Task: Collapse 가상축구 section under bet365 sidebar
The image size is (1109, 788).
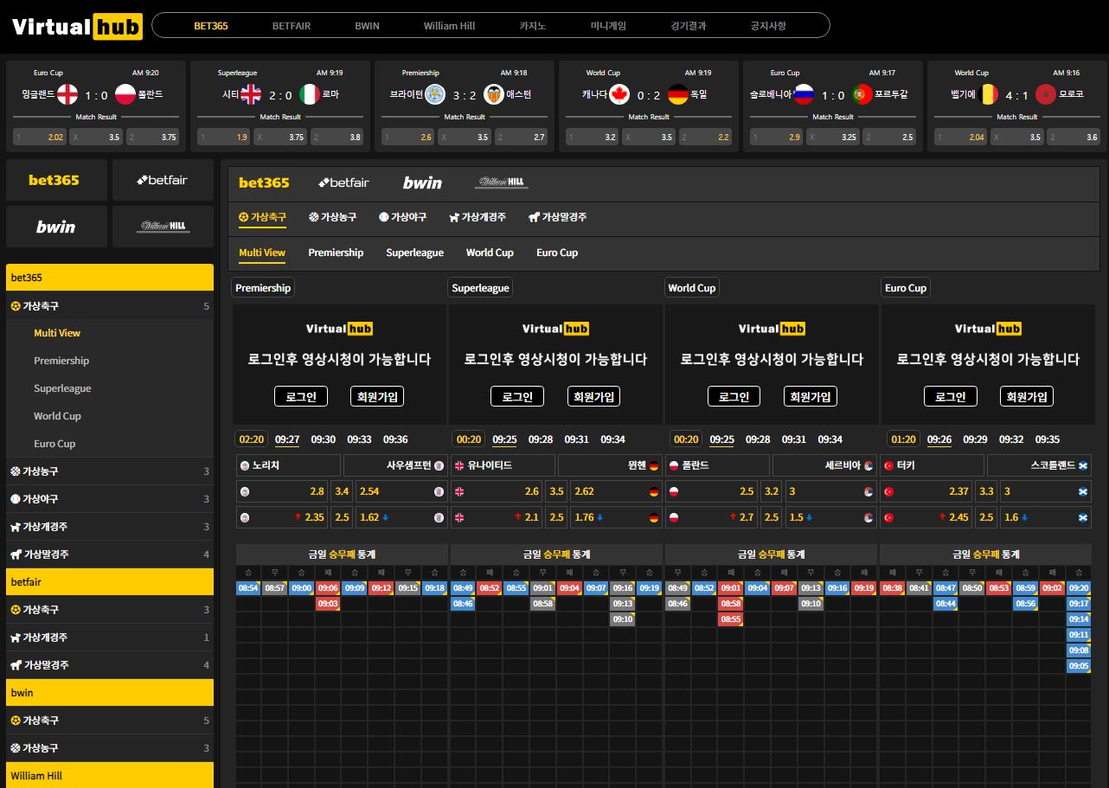Action: (x=110, y=306)
